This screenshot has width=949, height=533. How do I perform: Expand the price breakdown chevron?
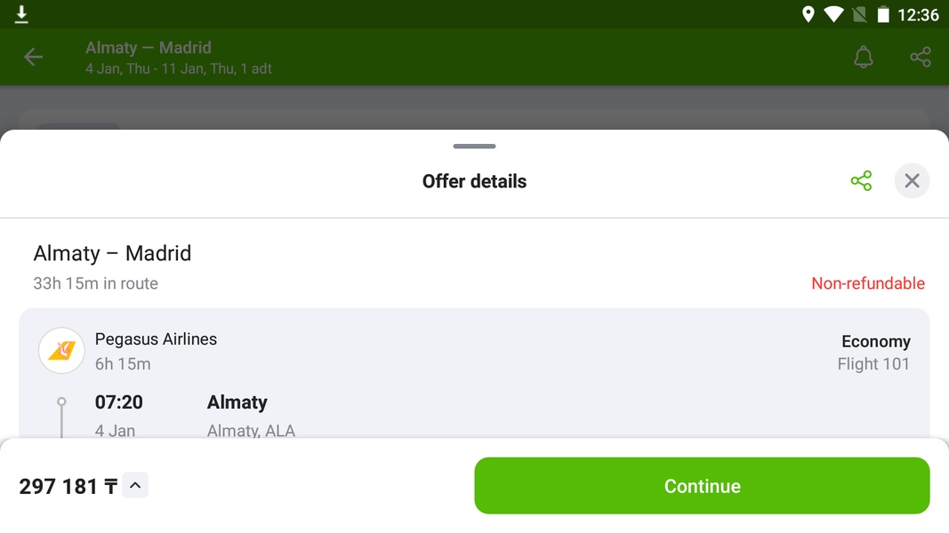(x=135, y=485)
